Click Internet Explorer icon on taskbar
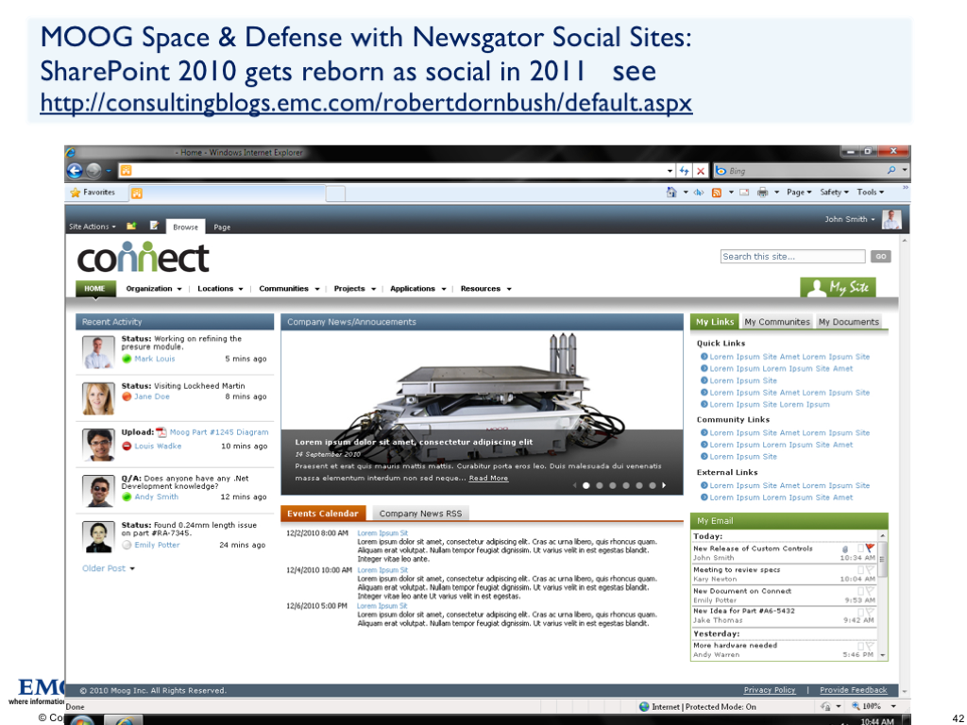 pyautogui.click(x=124, y=720)
